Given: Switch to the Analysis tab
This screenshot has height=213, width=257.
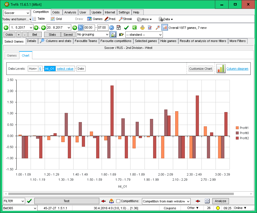Looking at the screenshot, I should [70, 12].
